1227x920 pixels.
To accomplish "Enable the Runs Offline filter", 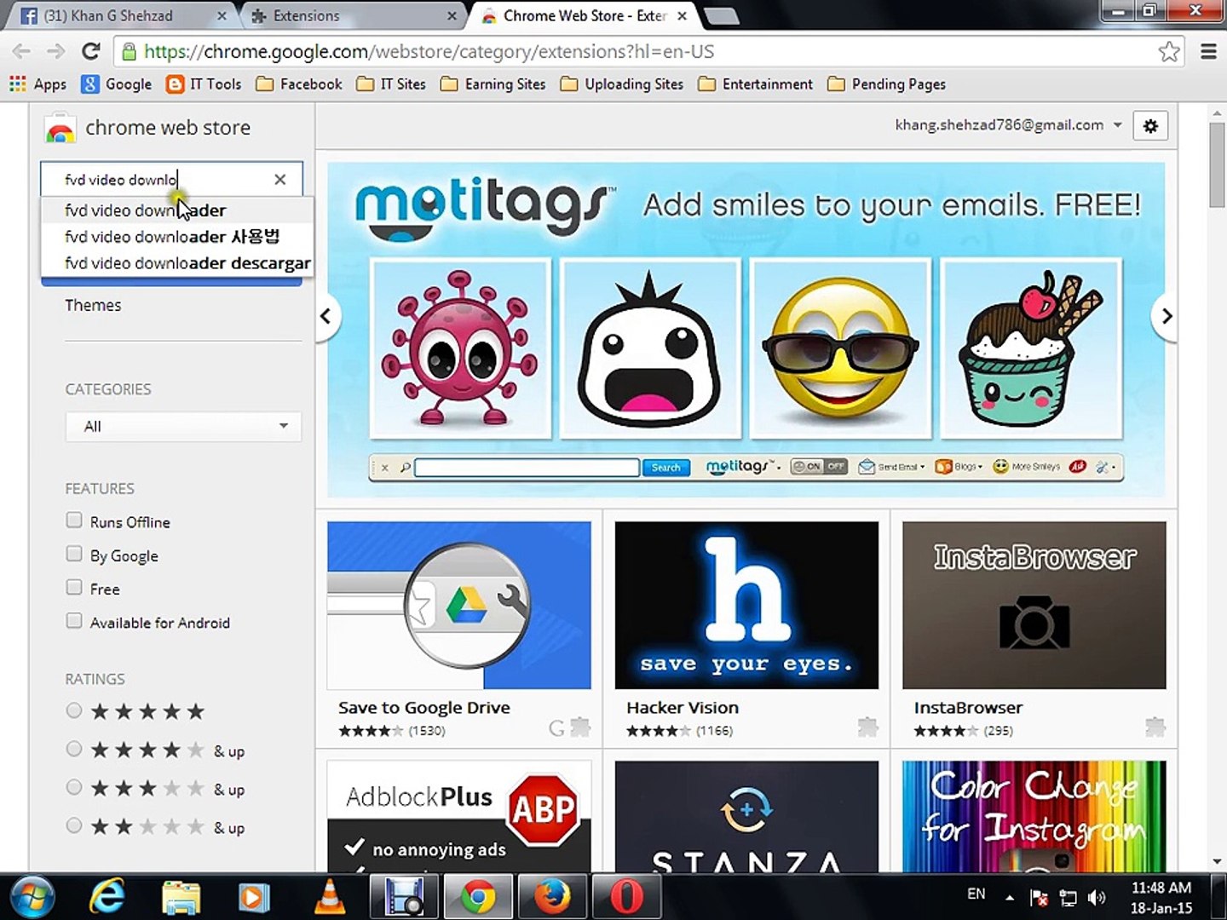I will [x=74, y=520].
